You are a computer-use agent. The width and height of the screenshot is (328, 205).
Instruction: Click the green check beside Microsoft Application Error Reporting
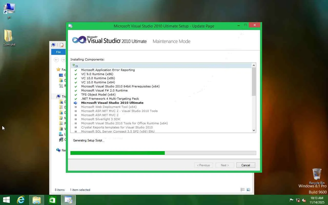(76, 70)
